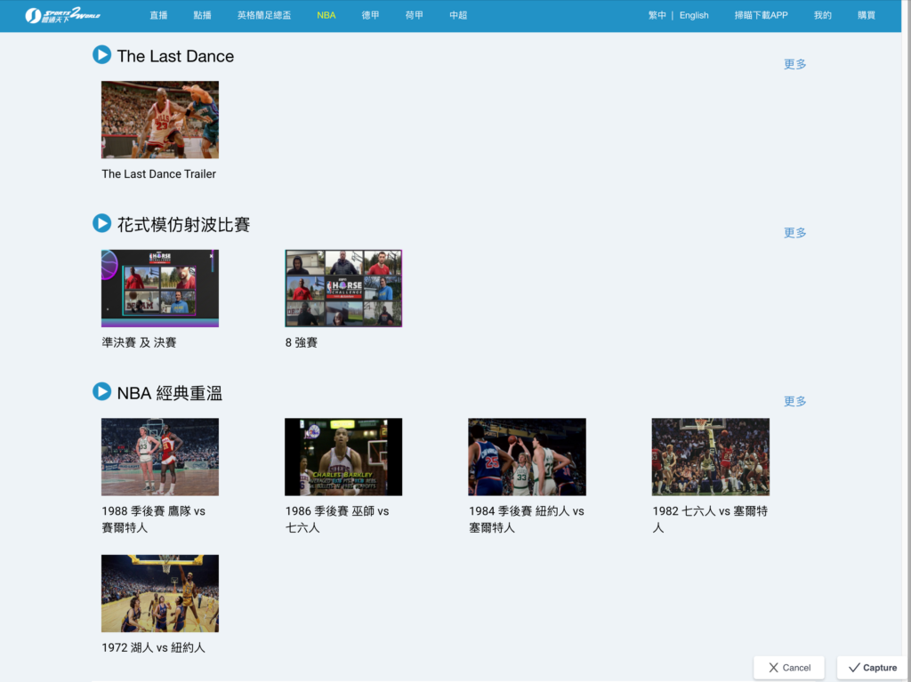Screen dimensions: 911x682
Task: Open 1988 鷹隊 vs 賽爾特人 thumbnail
Action: 160,457
